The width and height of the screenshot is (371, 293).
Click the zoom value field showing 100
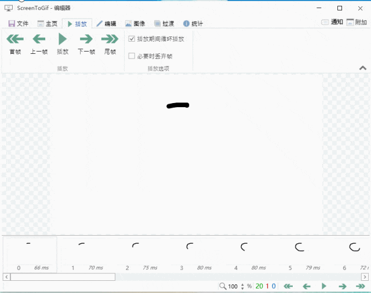(x=233, y=287)
